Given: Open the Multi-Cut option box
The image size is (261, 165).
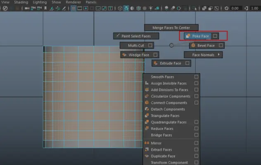Looking at the screenshot, I should pos(150,45).
